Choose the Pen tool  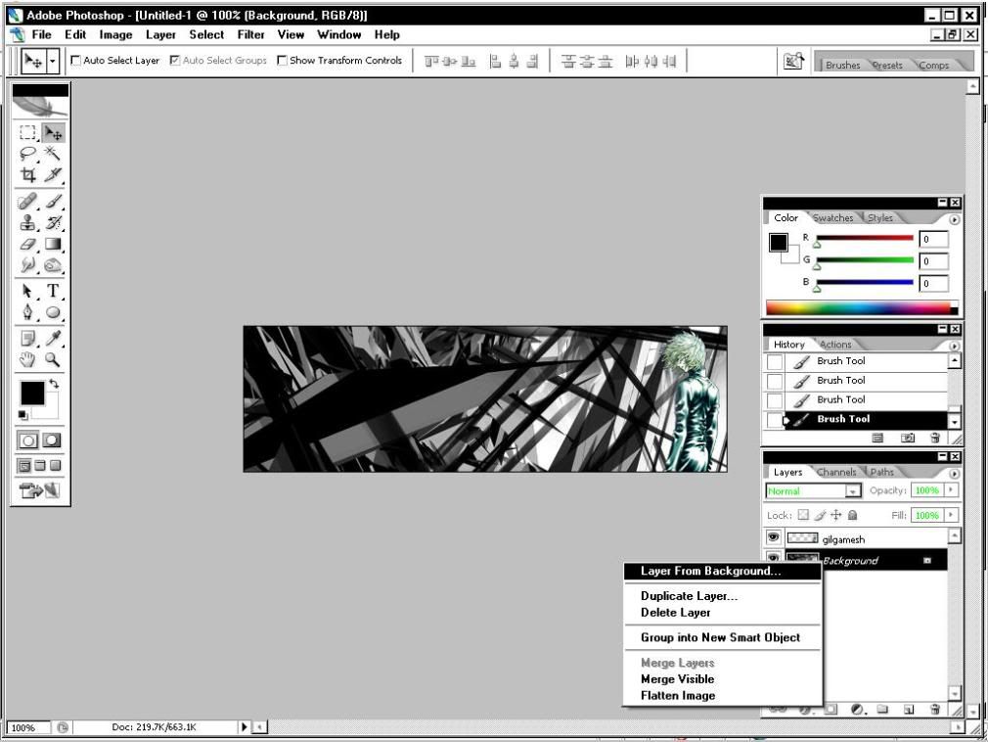point(27,312)
